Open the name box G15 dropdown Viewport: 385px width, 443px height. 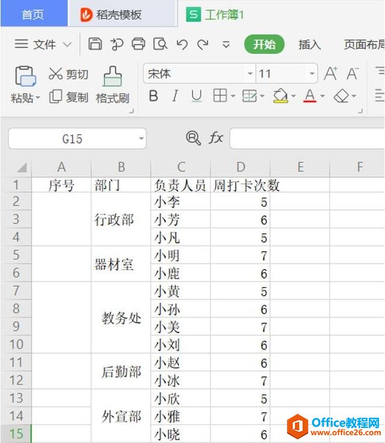tap(141, 138)
